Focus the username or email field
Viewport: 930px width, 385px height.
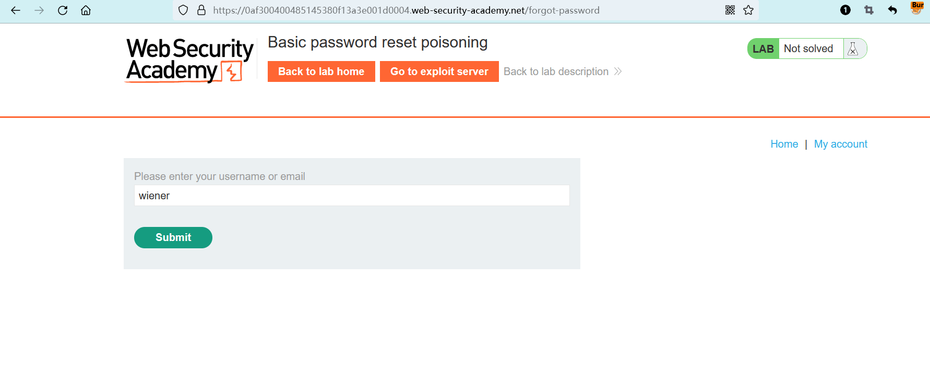tap(351, 196)
